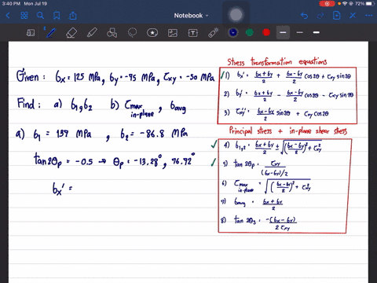Select the Highlighter tool
The height and width of the screenshot is (283, 377).
tap(92, 33)
